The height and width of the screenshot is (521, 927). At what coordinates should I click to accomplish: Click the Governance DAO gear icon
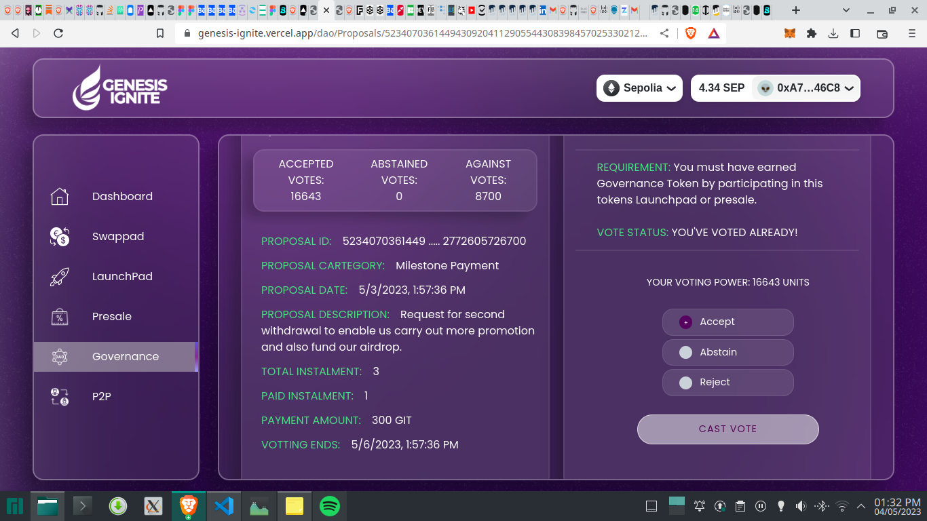click(60, 356)
